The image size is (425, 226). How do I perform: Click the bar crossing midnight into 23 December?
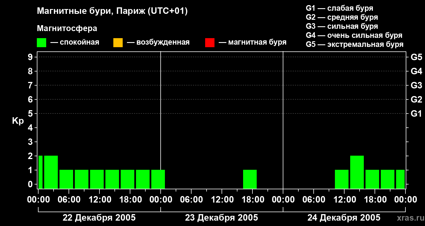(158, 179)
